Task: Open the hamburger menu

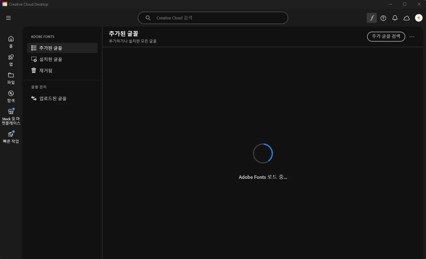Action: tap(8, 18)
